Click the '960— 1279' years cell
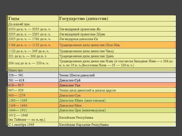The height and width of the screenshot is (136, 182). (x=33, y=95)
